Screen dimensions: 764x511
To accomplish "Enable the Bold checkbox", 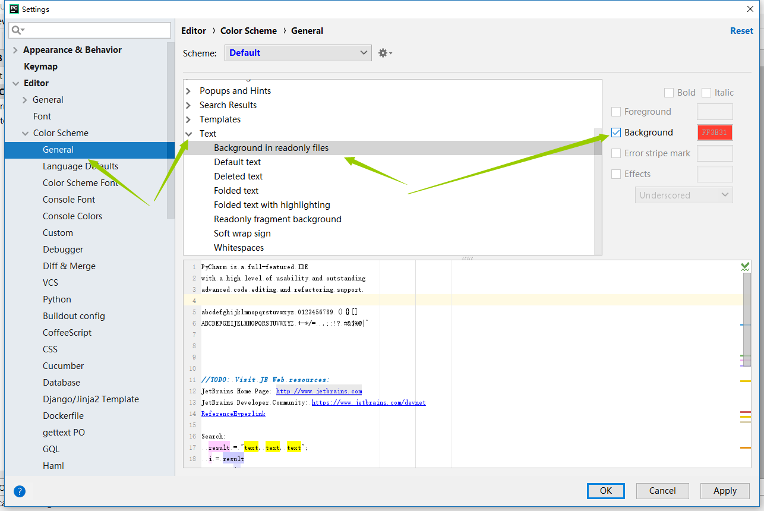I will pyautogui.click(x=669, y=93).
